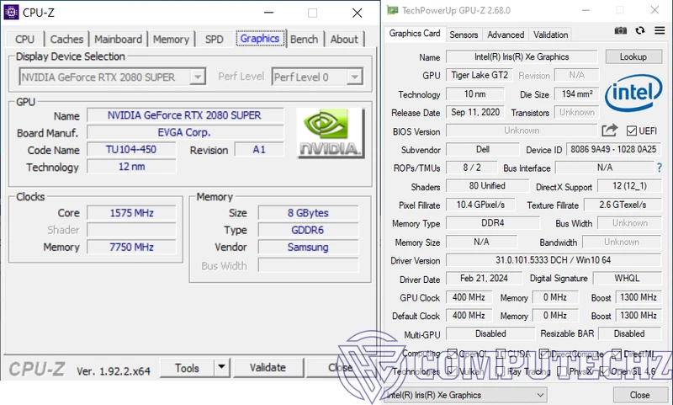Toggle the UEFI checkbox
This screenshot has height=405, width=673.
click(632, 131)
